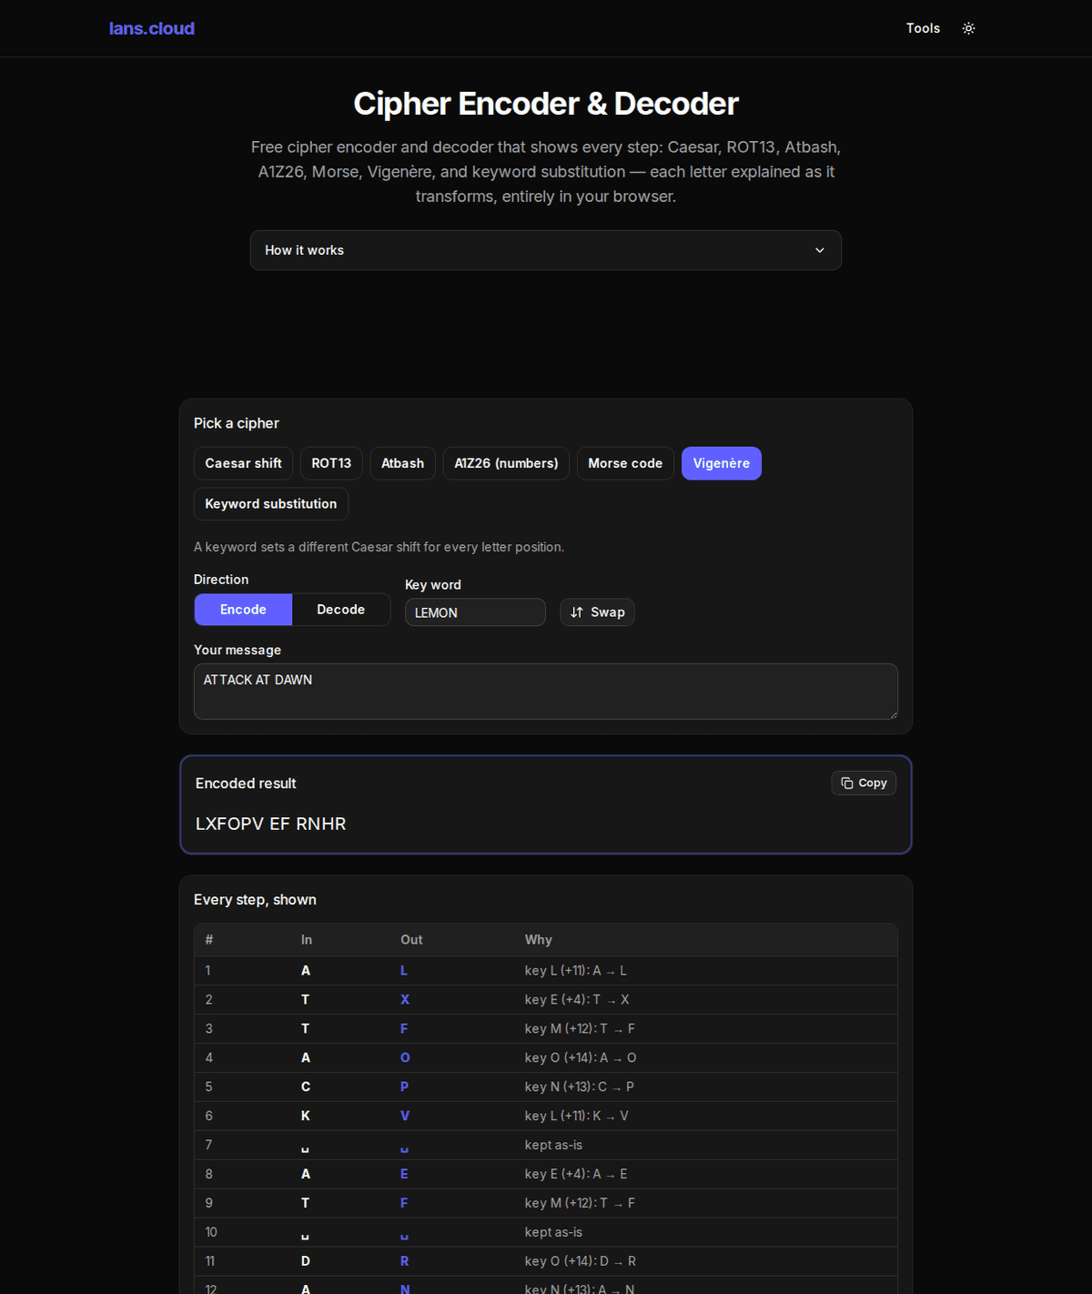Viewport: 1092px width, 1294px height.
Task: Click 'key N (+13): C → P' cell
Action: coord(580,1087)
